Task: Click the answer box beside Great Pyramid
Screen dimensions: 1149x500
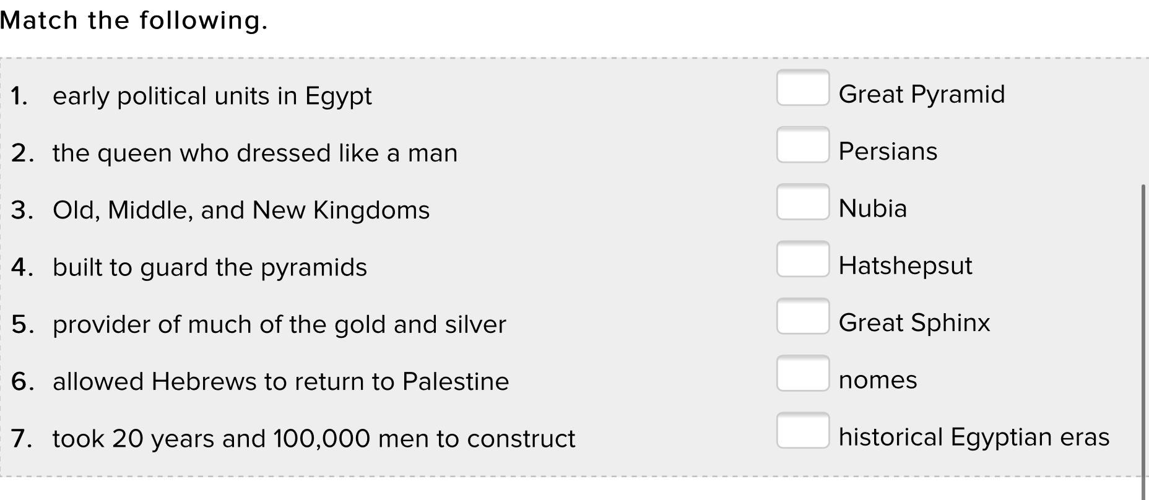Action: 803,88
